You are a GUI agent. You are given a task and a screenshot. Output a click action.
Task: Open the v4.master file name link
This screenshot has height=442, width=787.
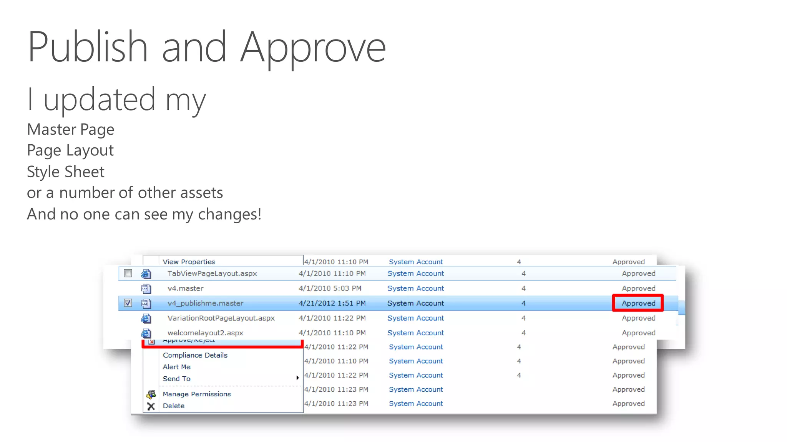click(x=186, y=289)
